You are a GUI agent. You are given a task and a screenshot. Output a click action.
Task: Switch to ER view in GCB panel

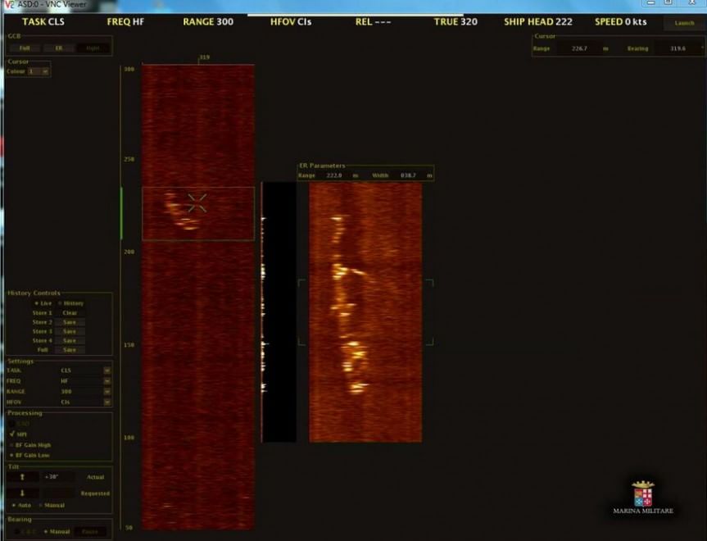tap(59, 48)
